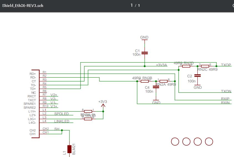Click the TD- pin name
The height and width of the screenshot is (157, 234).
pos(33,85)
